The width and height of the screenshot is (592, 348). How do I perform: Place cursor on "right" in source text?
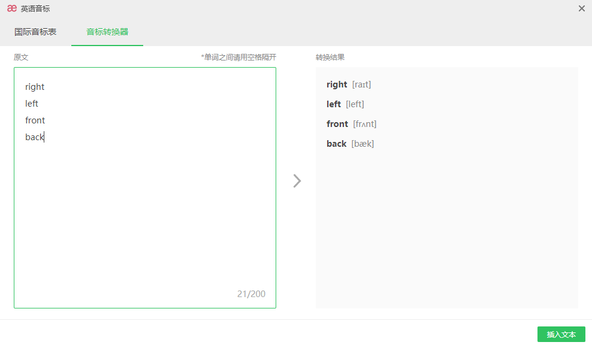click(x=35, y=87)
